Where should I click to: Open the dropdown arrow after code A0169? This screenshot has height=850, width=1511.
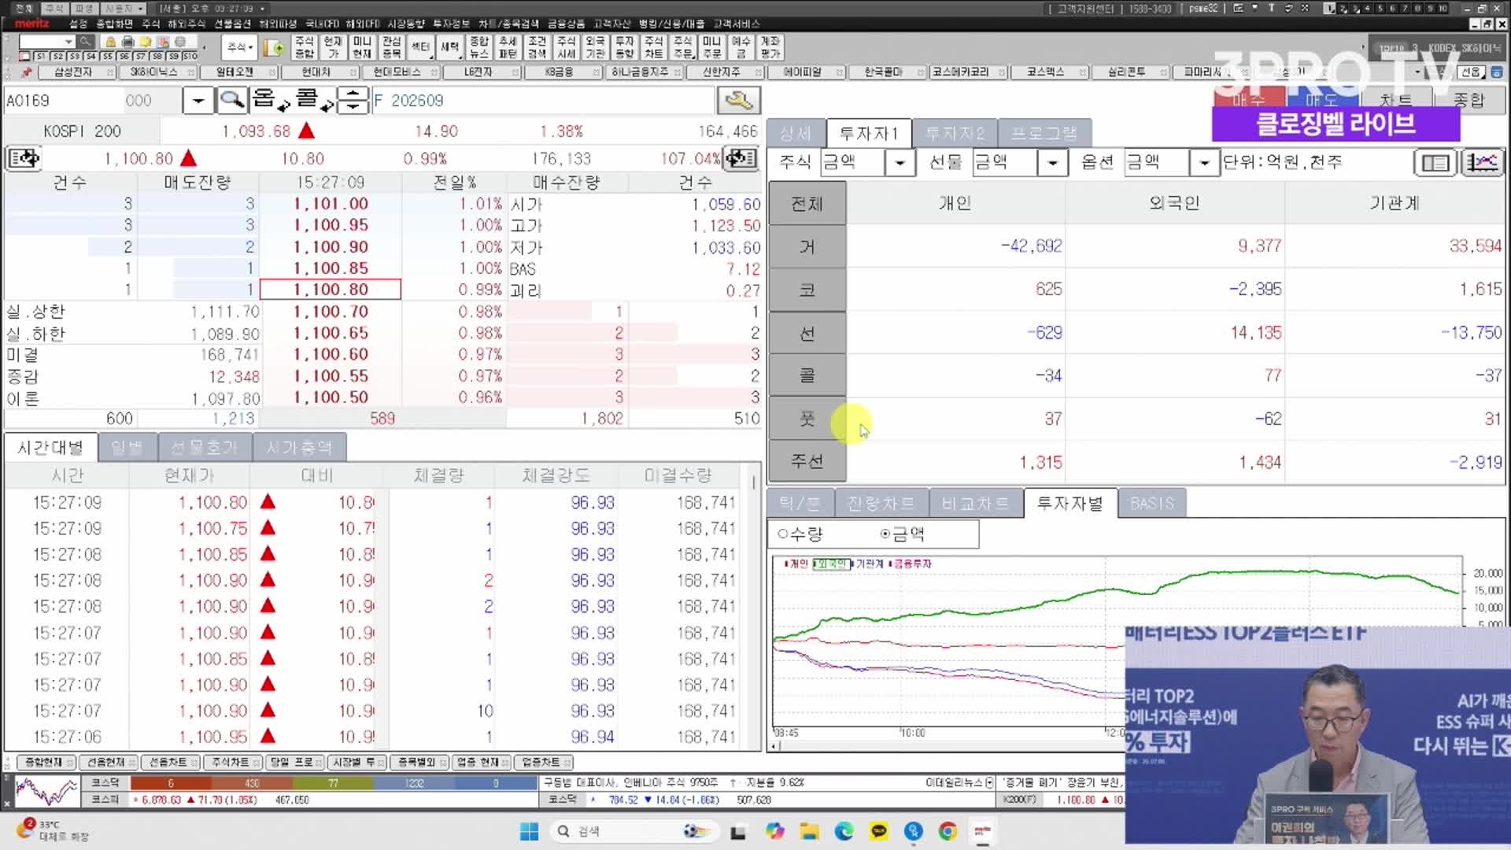tap(198, 101)
